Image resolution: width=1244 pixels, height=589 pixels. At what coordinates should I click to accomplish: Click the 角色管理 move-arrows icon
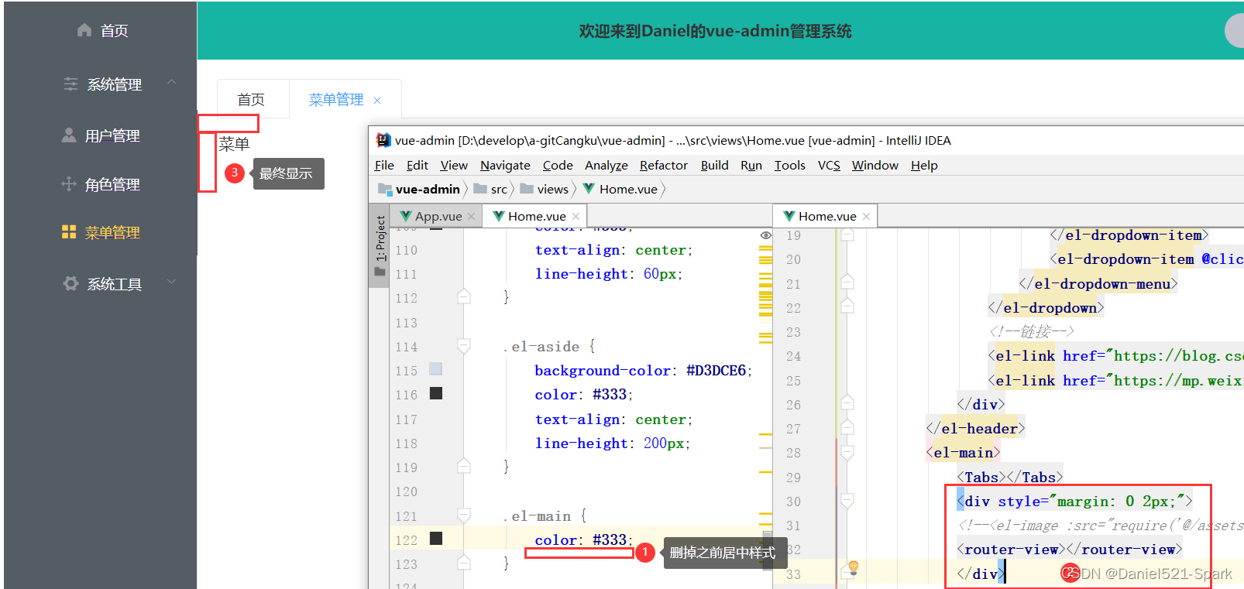coord(69,184)
